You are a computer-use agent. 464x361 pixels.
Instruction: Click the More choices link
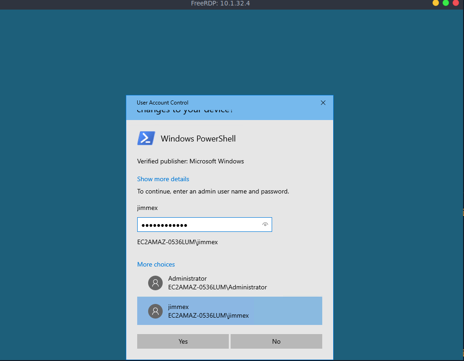[x=156, y=264]
